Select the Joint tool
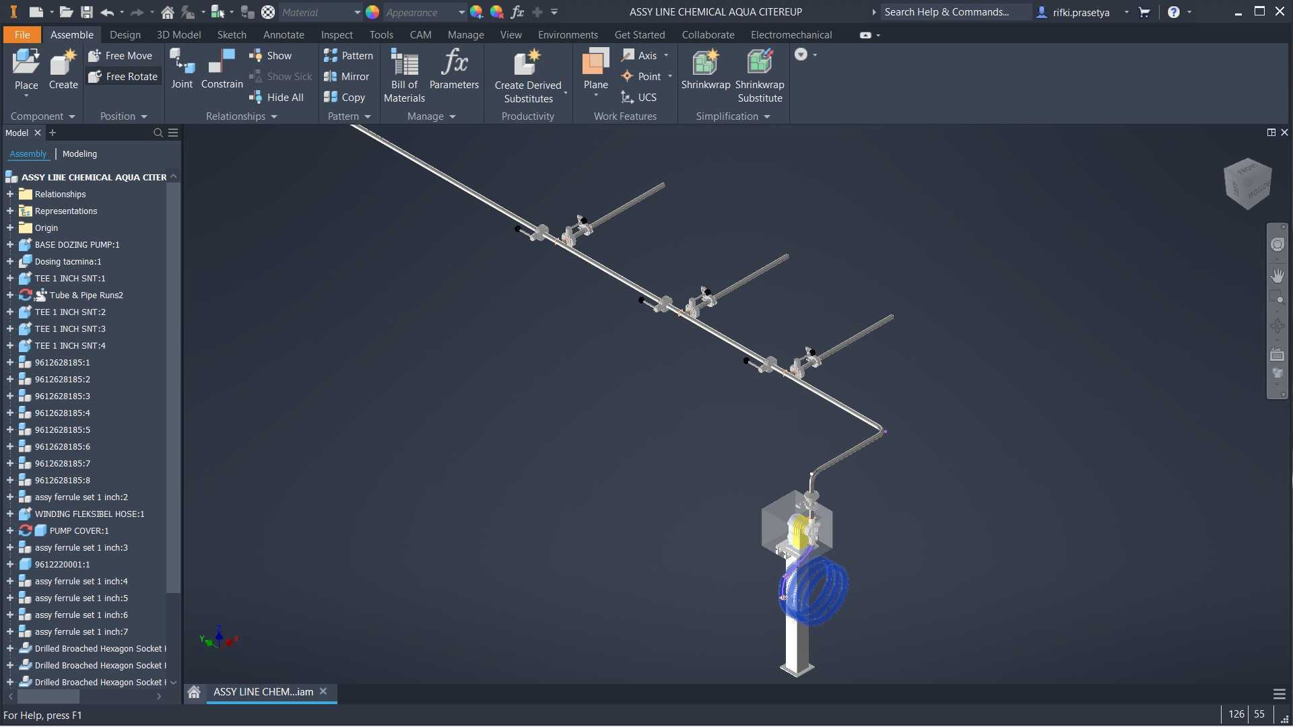Viewport: 1293px width, 727px height. tap(182, 69)
